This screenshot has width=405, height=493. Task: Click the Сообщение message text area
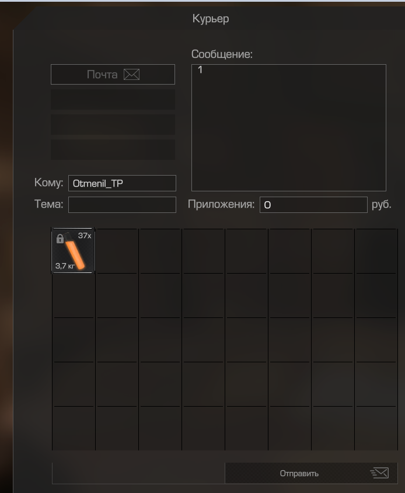click(289, 128)
